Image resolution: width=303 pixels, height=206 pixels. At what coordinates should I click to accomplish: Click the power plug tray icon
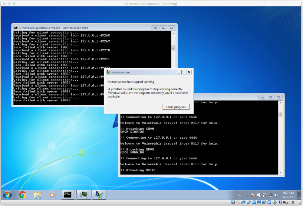click(264, 195)
